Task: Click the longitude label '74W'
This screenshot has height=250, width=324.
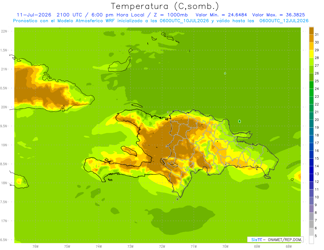Action: 99,246
